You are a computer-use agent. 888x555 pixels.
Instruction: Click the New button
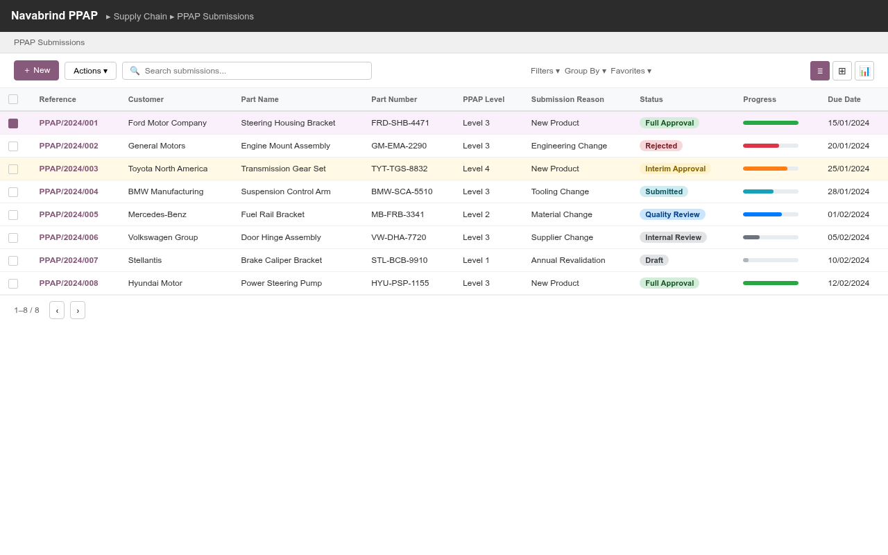[x=36, y=70]
